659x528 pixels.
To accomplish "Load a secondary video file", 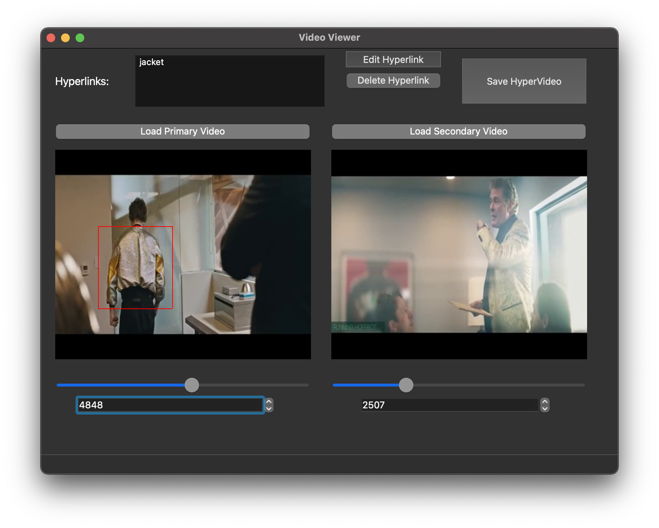I will click(458, 132).
